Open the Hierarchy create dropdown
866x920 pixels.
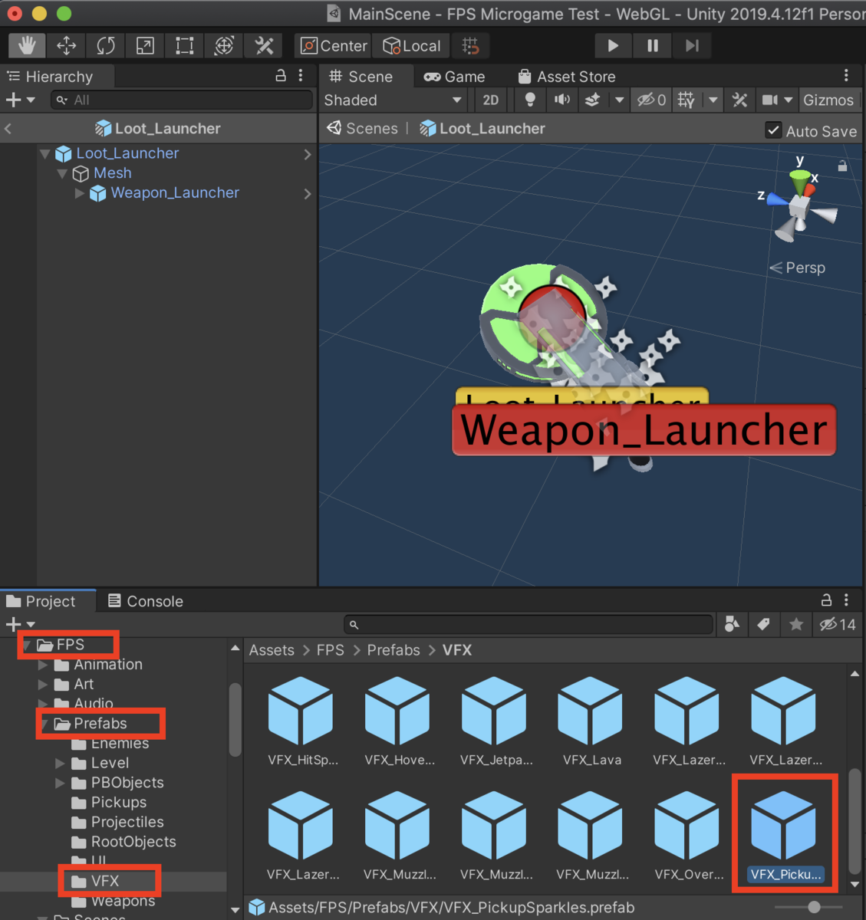pos(21,100)
